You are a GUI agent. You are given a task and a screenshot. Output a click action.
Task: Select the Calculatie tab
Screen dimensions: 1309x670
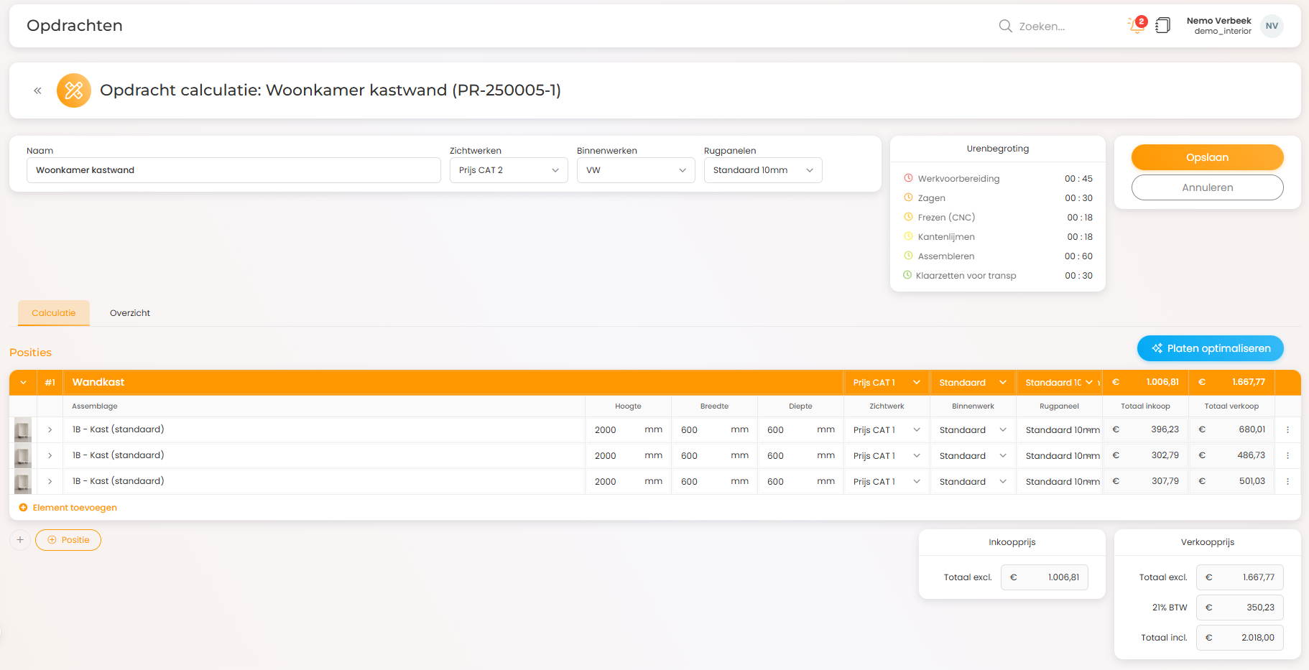coord(54,313)
